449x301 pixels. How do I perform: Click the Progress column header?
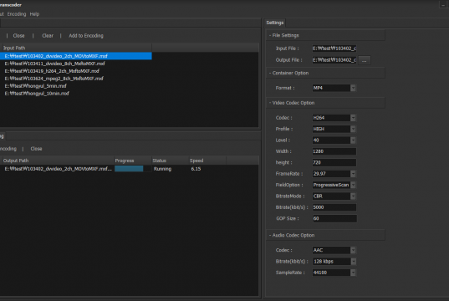(x=133, y=161)
